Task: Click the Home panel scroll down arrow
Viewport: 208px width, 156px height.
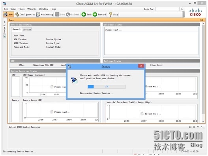Action: [203, 121]
